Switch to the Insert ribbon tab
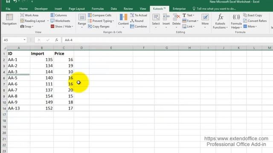Viewport: 273px width, 153px height. tap(58, 8)
